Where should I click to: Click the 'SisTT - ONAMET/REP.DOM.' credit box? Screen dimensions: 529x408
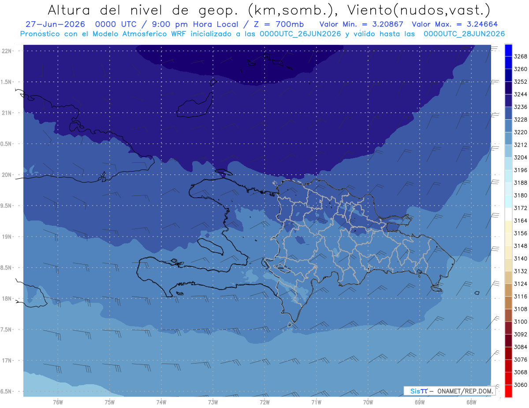click(x=449, y=391)
